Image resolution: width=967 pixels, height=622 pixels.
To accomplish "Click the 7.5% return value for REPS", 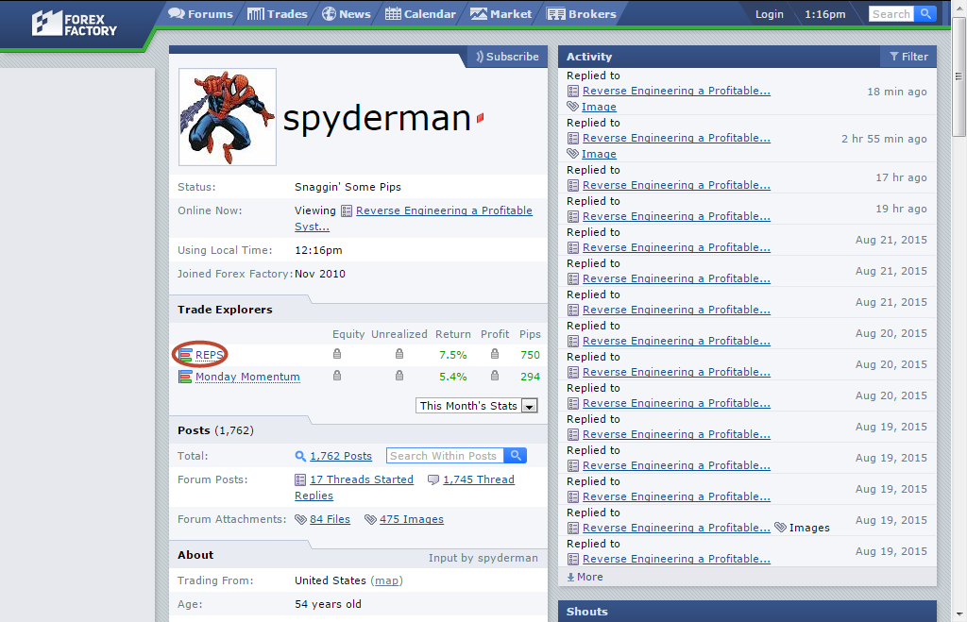I will [x=452, y=355].
